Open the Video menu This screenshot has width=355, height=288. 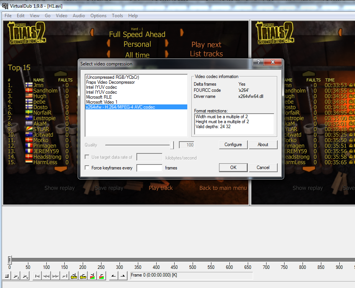coord(61,16)
